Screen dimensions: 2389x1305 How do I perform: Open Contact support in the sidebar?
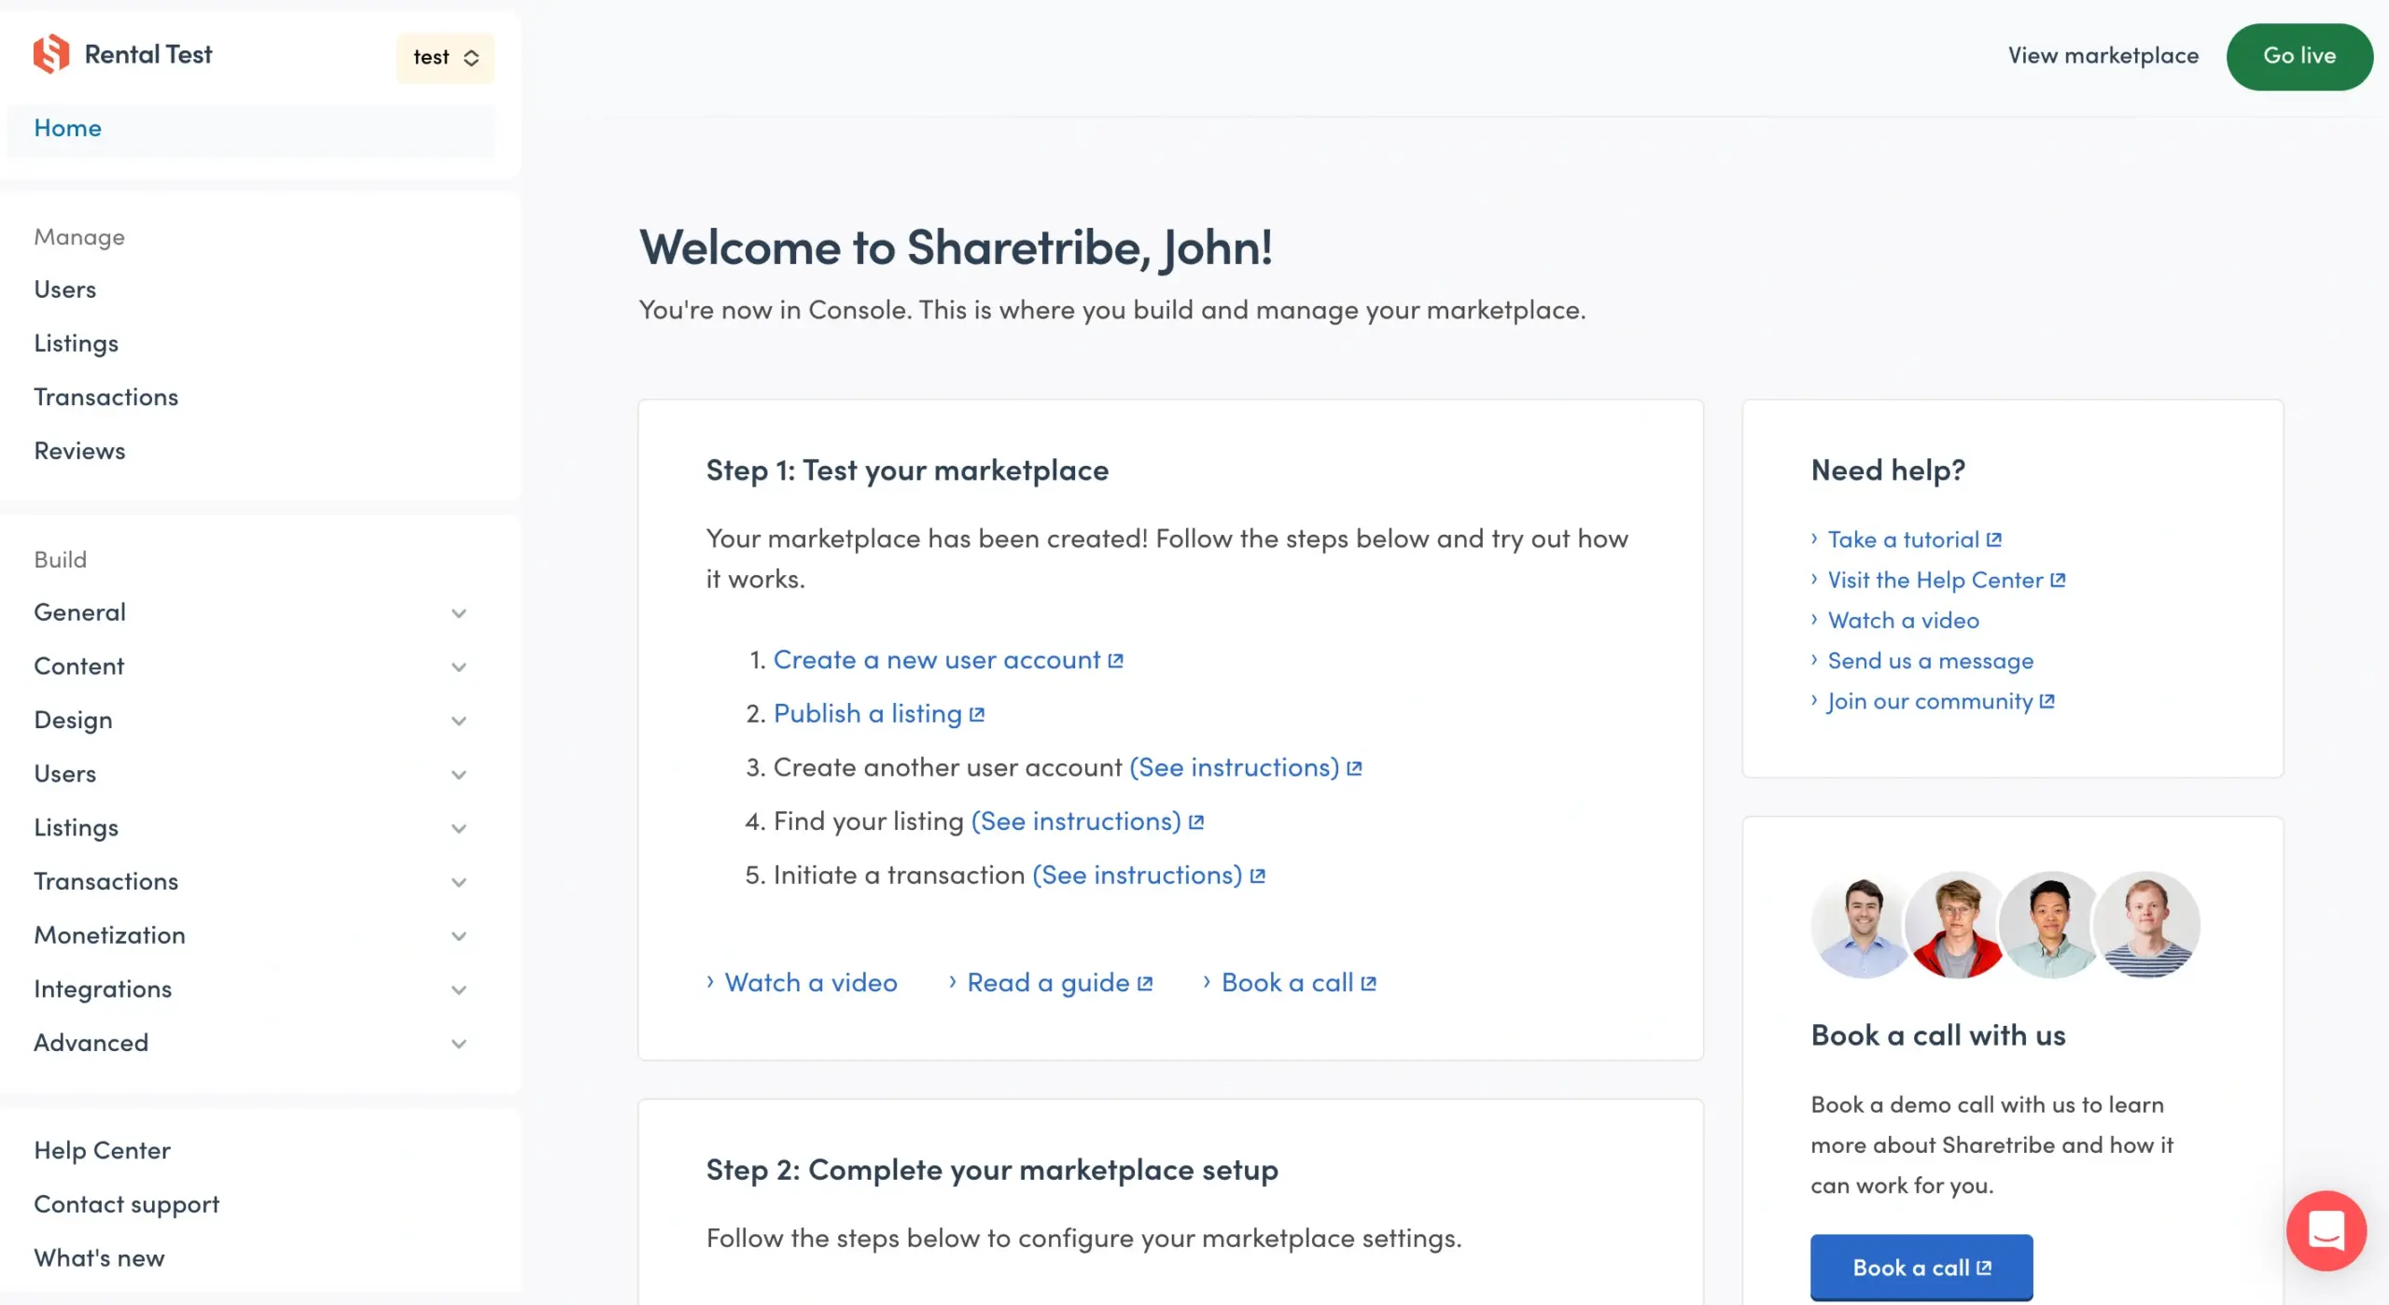126,1204
